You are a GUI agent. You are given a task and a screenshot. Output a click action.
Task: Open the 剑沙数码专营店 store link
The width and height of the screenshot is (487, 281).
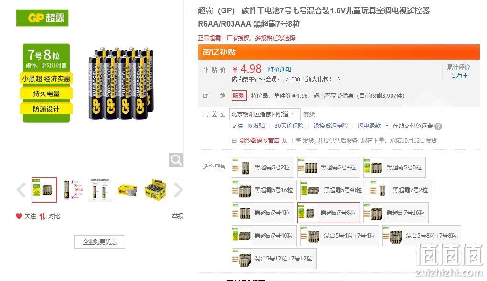click(x=259, y=141)
